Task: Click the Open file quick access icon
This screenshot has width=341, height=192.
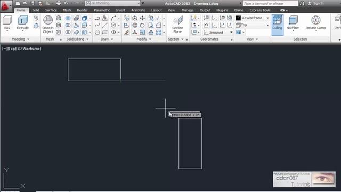Action: [25, 3]
